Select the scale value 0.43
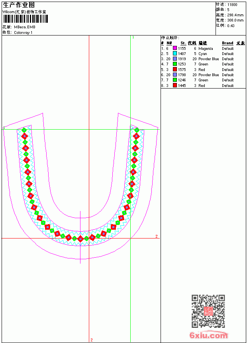The height and width of the screenshot is (343, 247). click(231, 26)
